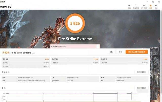The image size is (162, 102).
Task: Select the physics score (物理分数) row
Action: 75,59
